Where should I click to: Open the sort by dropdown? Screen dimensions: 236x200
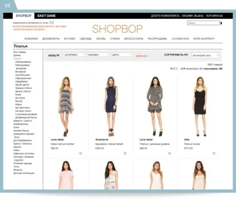pyautogui.click(x=205, y=56)
